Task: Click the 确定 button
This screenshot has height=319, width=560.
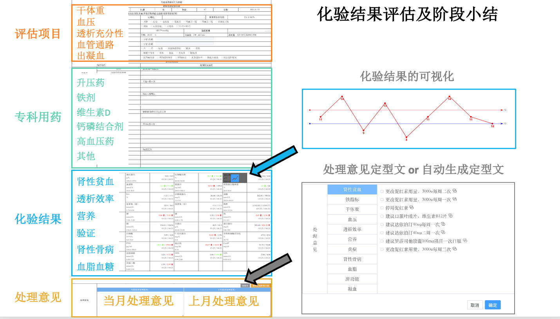Action: (493, 305)
